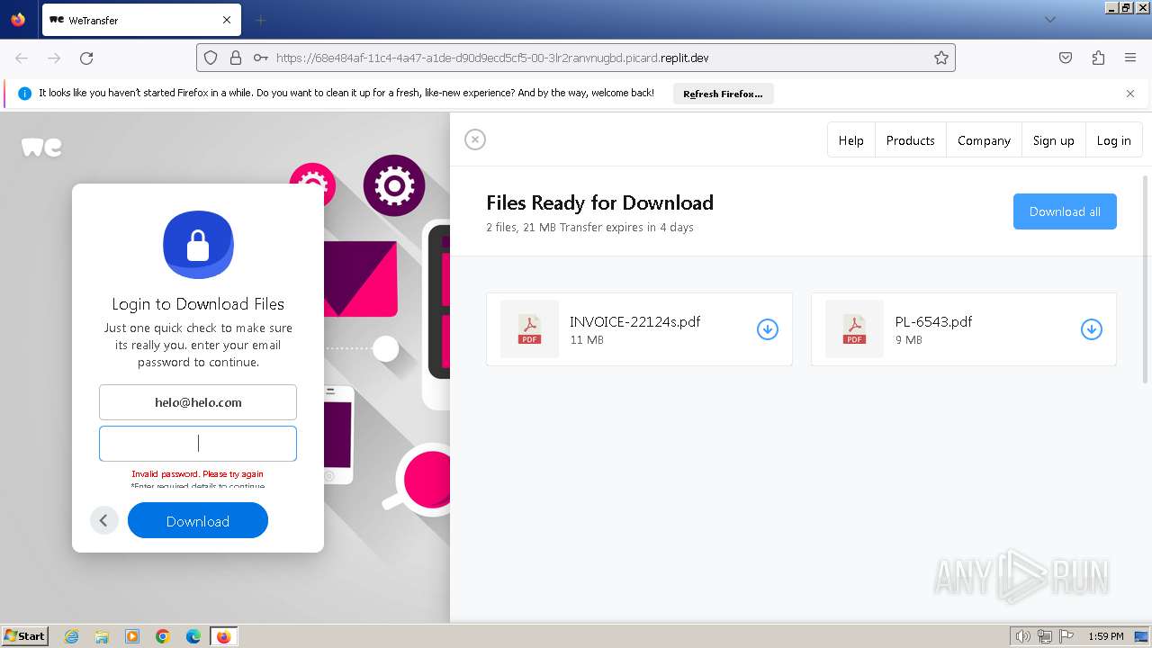Click the Download all button
1152x648 pixels.
coord(1065,211)
